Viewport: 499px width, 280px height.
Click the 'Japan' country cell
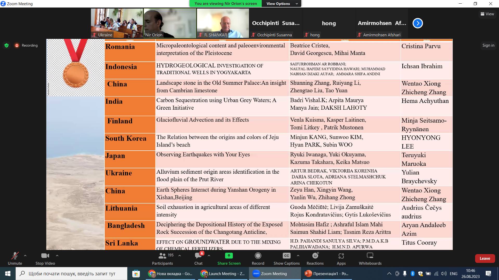click(x=130, y=159)
